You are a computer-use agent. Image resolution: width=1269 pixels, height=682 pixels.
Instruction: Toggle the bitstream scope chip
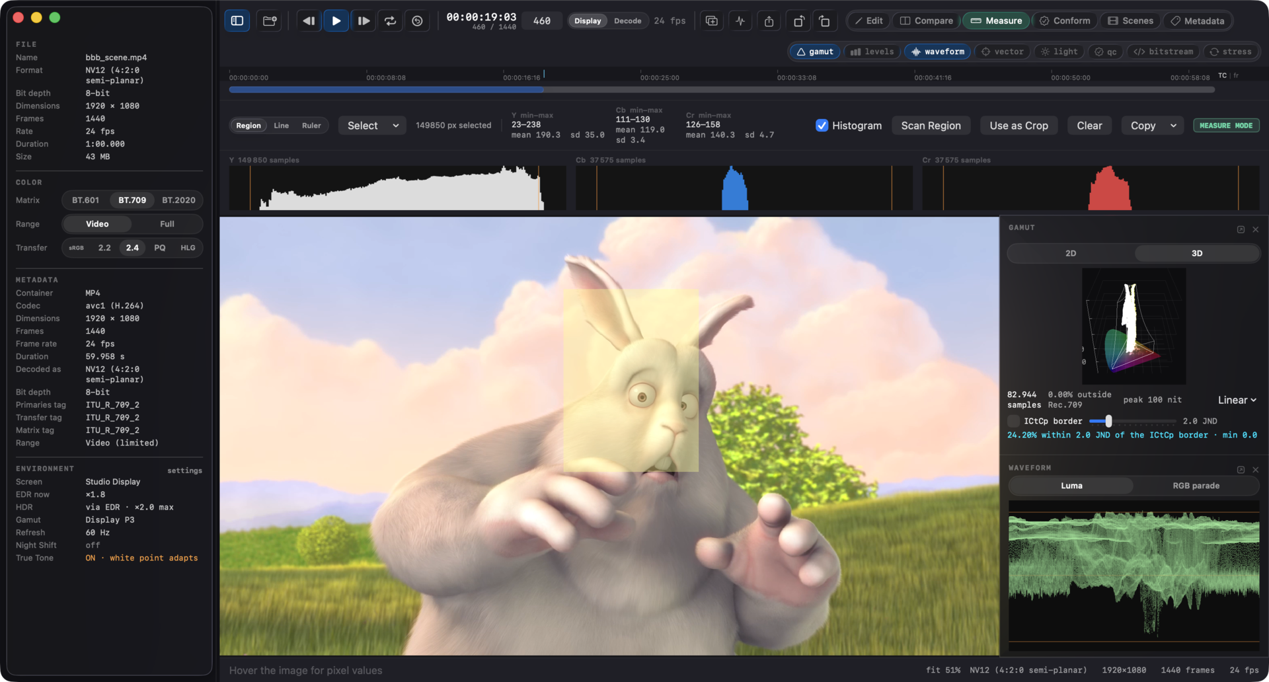(1164, 52)
